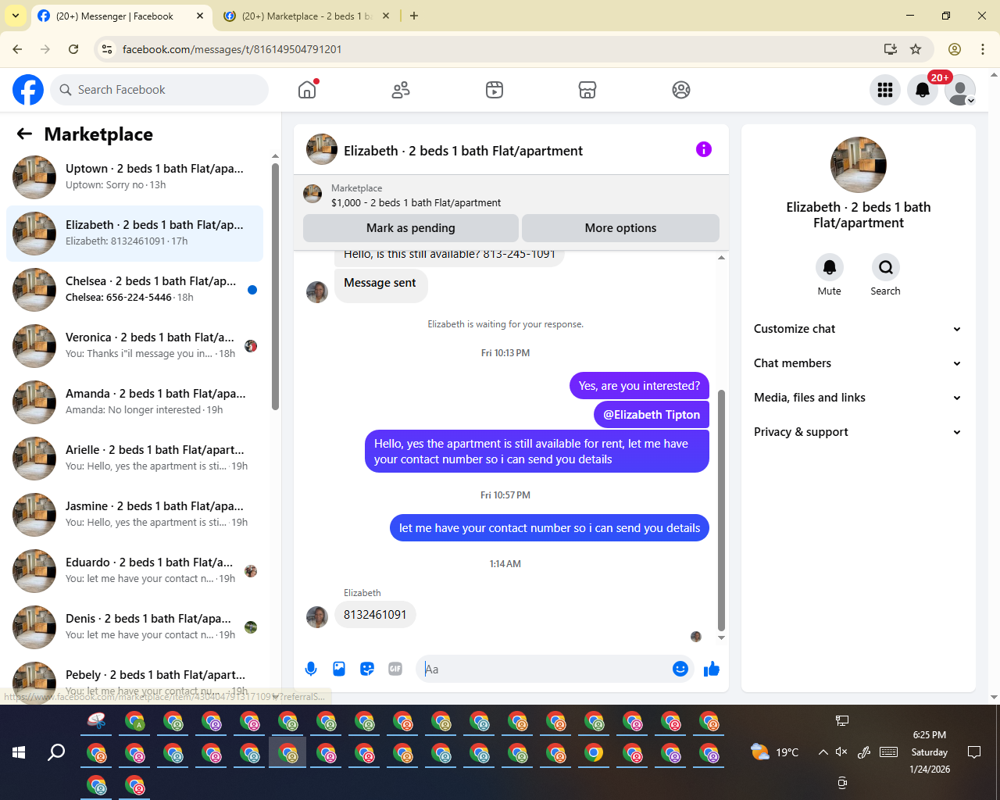Search in conversation using magnifier icon
1000x800 pixels.
pos(886,267)
